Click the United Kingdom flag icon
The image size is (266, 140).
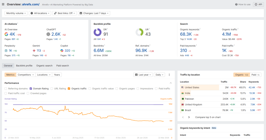183,105
